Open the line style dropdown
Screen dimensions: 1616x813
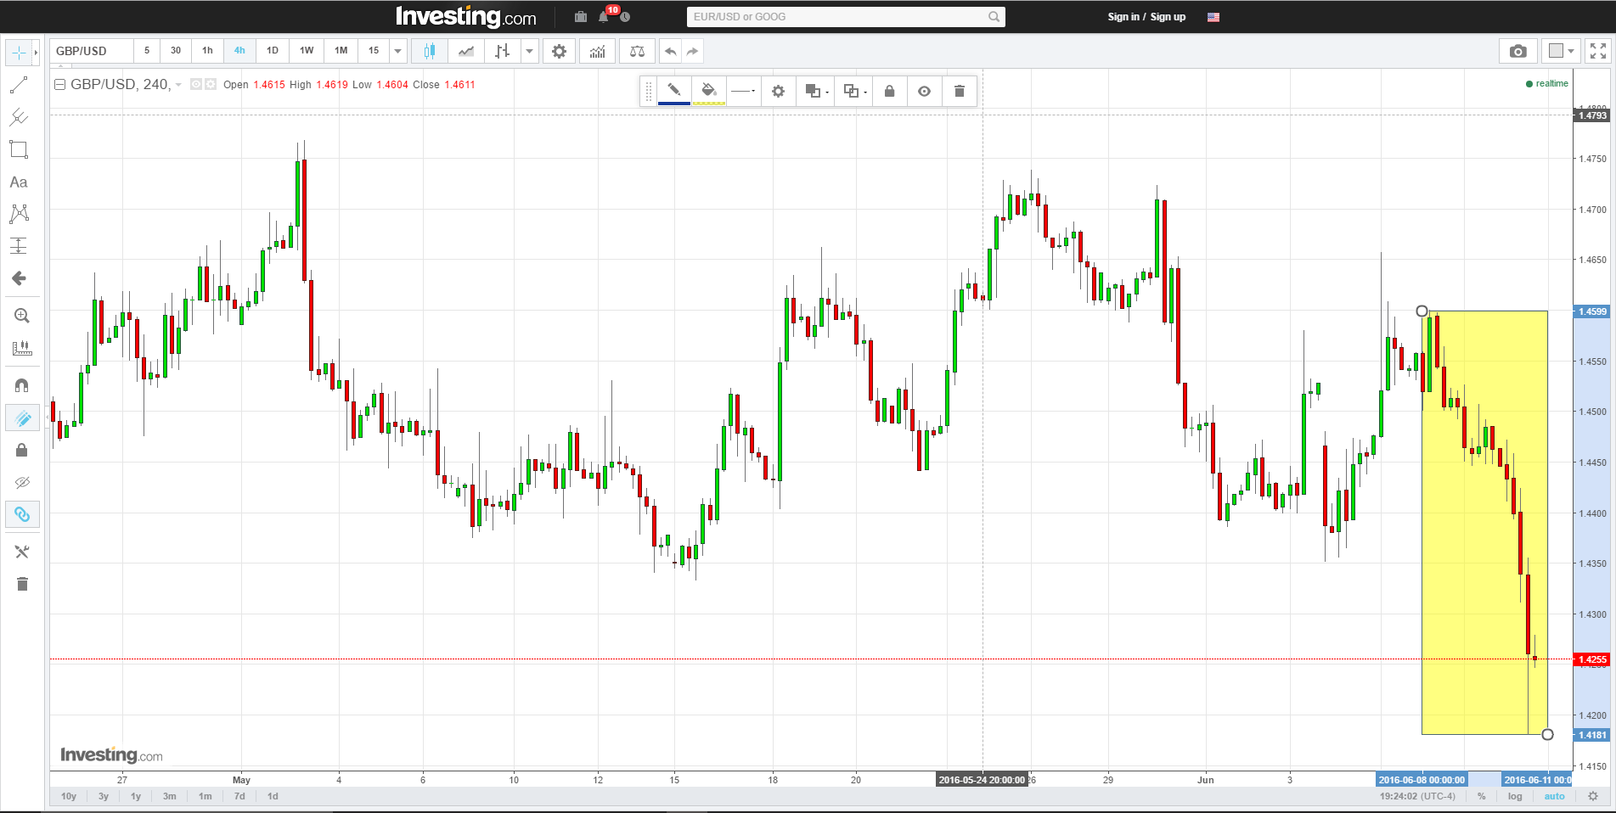[x=744, y=91]
